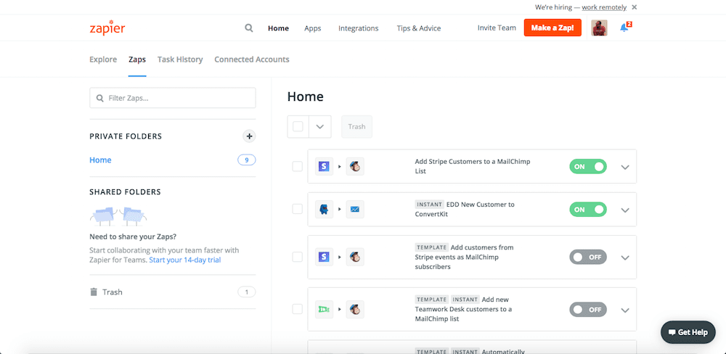Open Integrations in top navigation

pos(359,28)
